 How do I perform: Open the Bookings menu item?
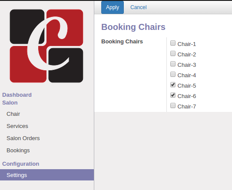tap(18, 151)
